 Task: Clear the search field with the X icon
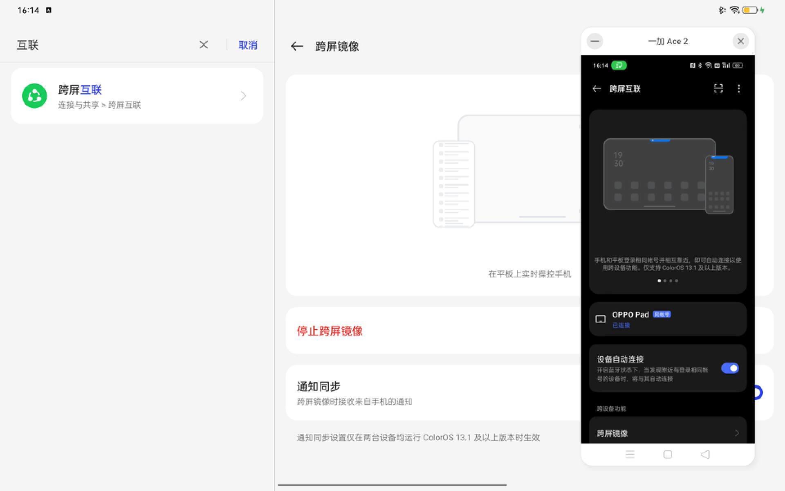(x=203, y=45)
